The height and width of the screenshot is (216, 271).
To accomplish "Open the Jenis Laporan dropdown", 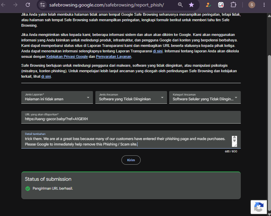I will 57,98.
